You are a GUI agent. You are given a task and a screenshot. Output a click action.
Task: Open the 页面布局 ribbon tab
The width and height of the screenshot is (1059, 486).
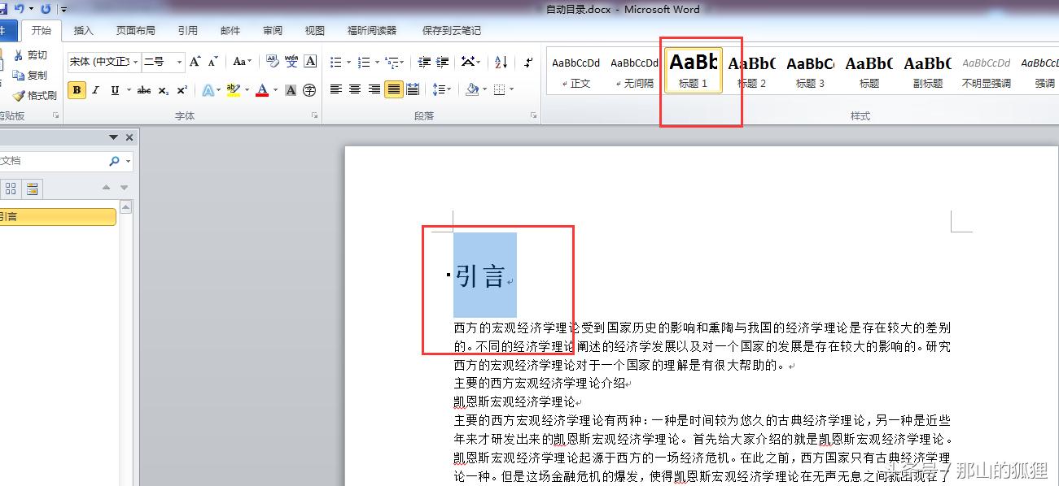click(135, 30)
